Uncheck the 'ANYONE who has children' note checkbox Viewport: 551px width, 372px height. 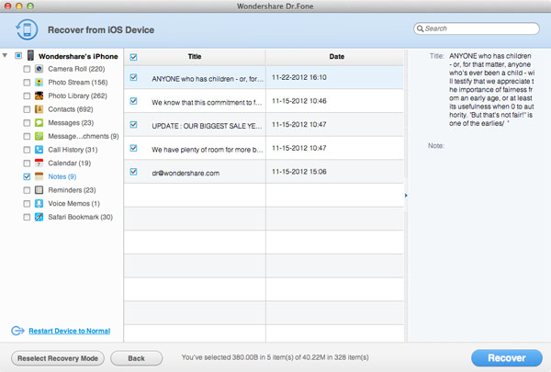coord(133,77)
